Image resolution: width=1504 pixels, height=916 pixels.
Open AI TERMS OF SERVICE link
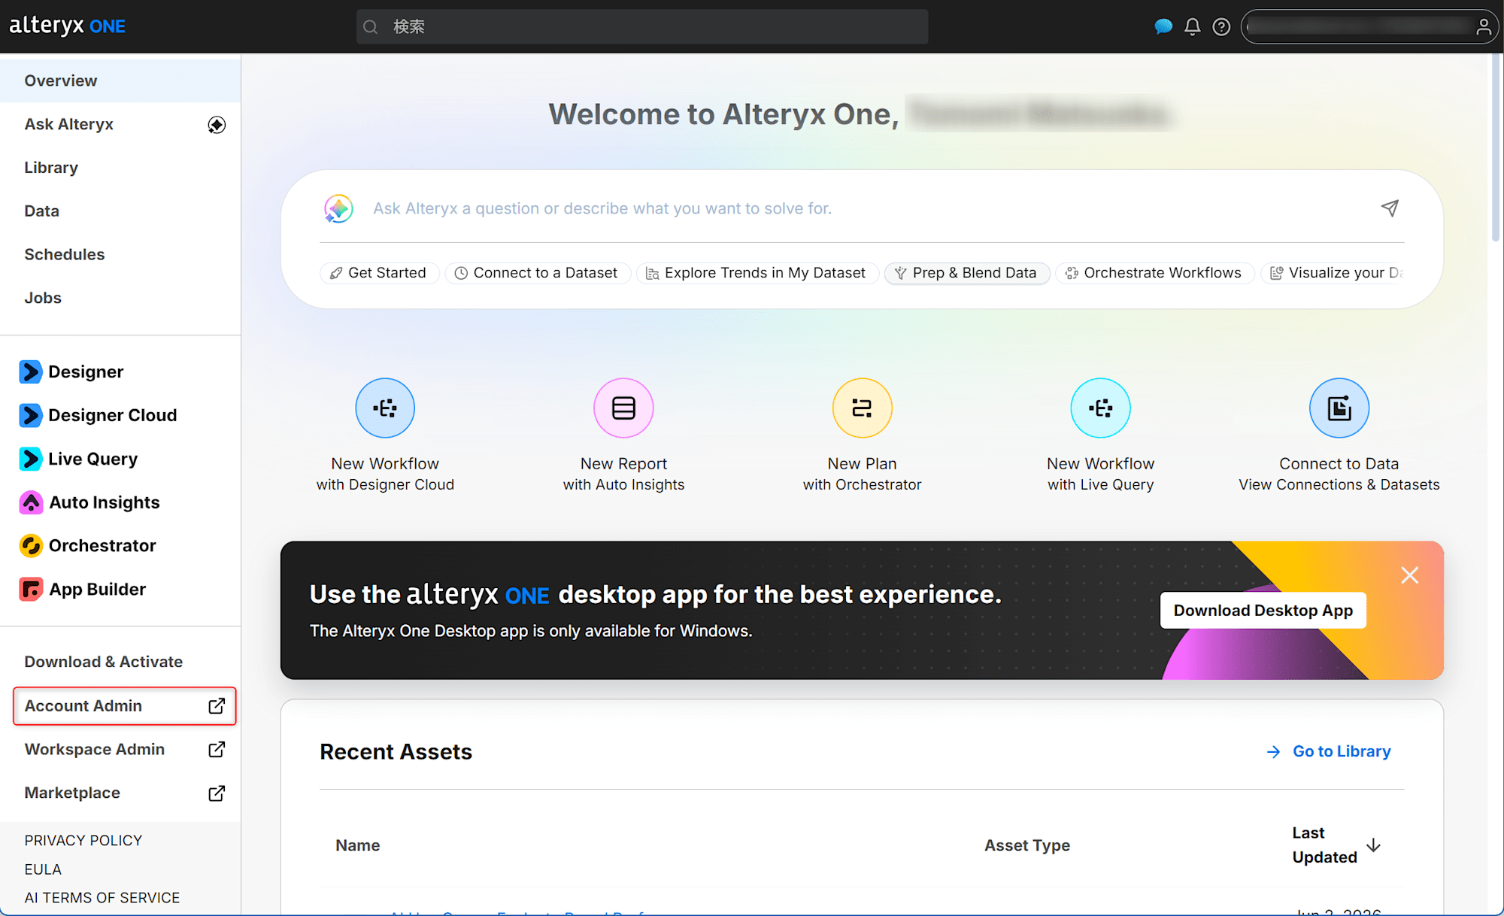pos(102,897)
